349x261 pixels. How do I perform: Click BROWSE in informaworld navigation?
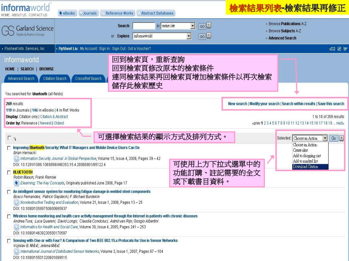click(x=46, y=69)
